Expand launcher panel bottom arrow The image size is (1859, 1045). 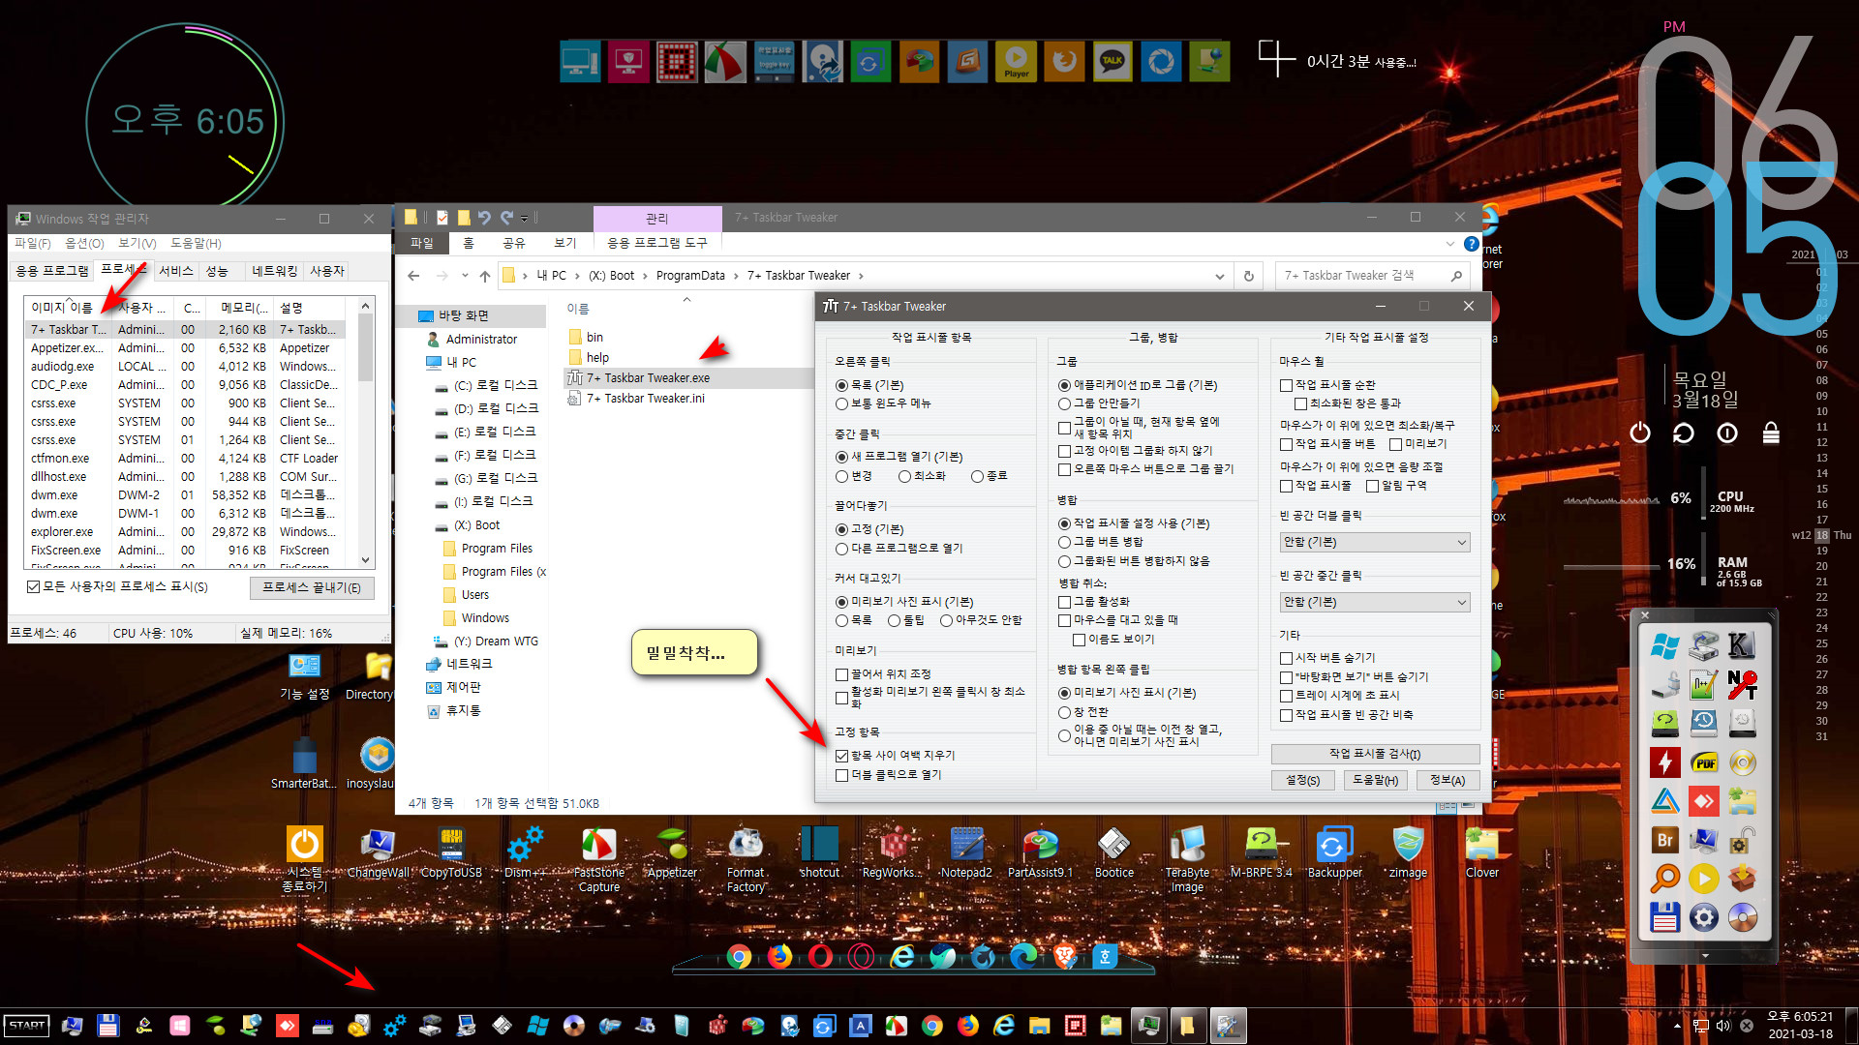click(x=1705, y=956)
